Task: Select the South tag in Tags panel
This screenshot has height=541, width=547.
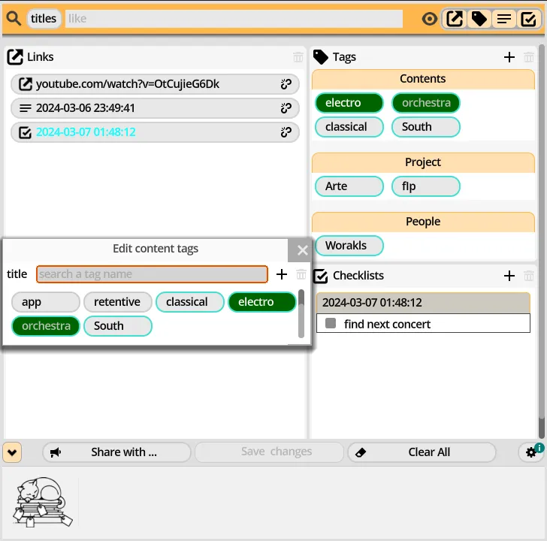Action: 425,127
